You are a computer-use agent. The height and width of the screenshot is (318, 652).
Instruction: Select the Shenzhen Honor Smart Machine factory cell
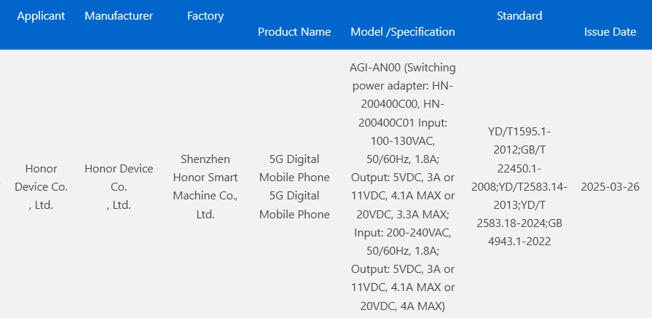(205, 186)
